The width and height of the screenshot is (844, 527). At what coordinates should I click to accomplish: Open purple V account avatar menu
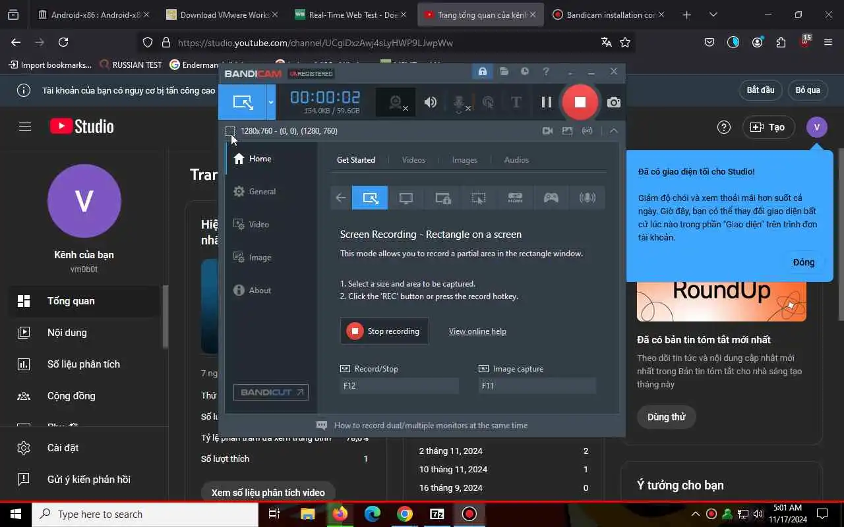pos(817,127)
